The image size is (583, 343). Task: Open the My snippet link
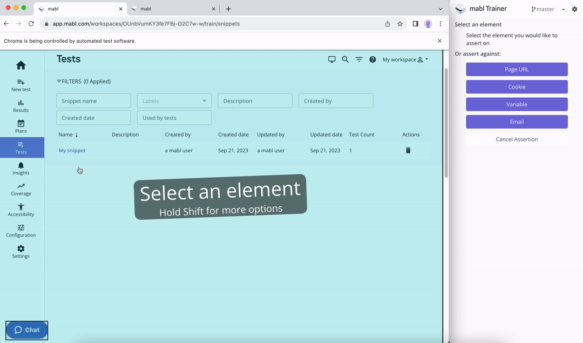point(72,151)
